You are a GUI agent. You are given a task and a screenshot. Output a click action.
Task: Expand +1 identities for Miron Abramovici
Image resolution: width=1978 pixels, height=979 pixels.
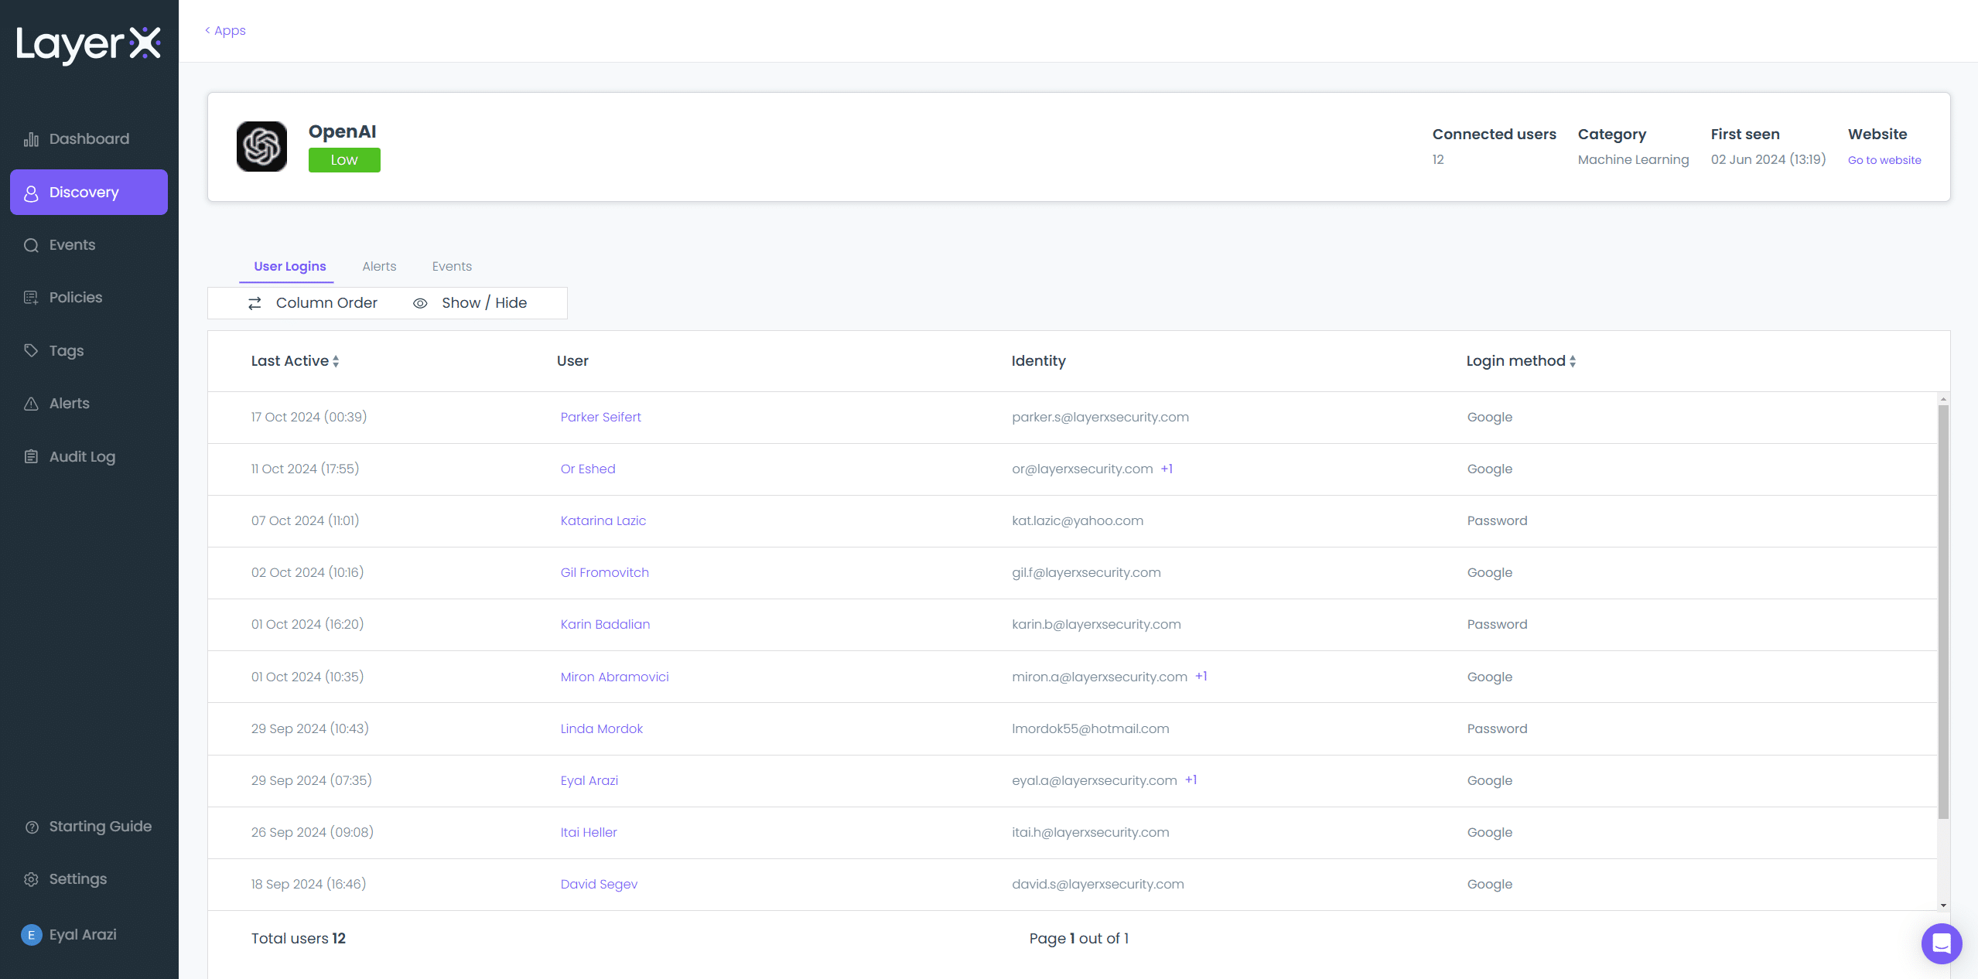tap(1201, 676)
